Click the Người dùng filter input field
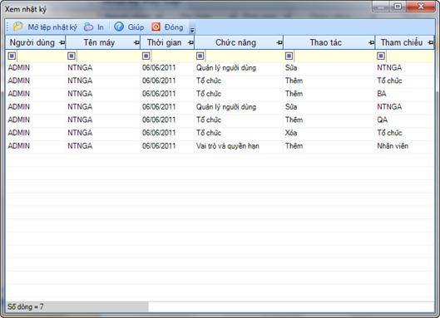This screenshot has height=318, width=440. [x=41, y=56]
